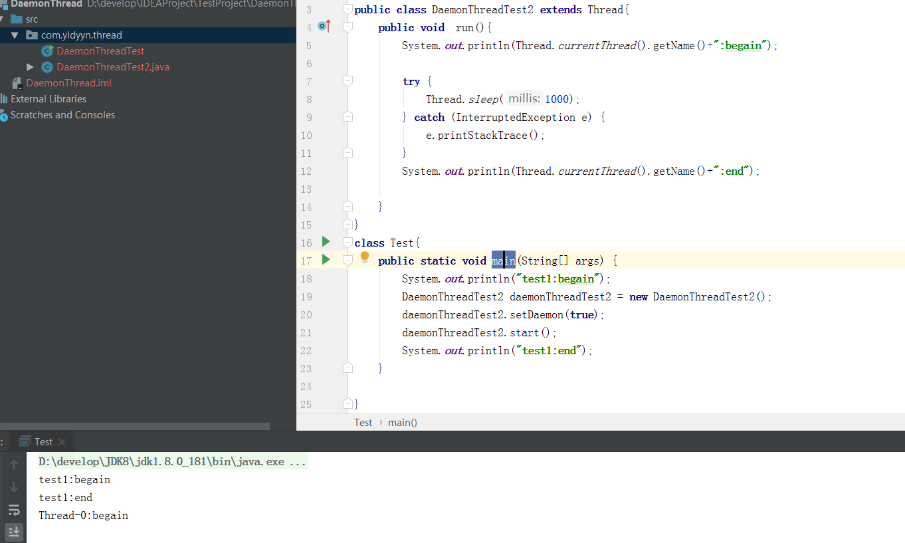Click the up arrow in console toolbar
The height and width of the screenshot is (543, 905).
pyautogui.click(x=14, y=465)
